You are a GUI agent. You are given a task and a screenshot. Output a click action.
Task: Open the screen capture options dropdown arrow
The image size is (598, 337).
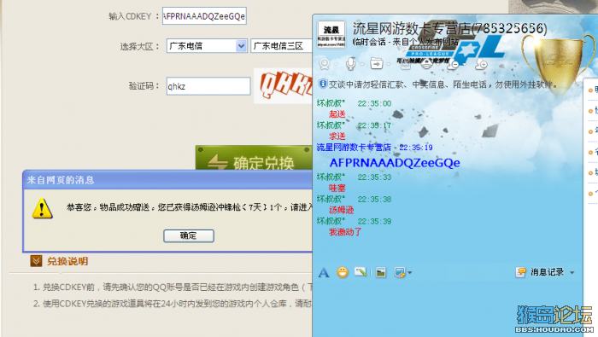pos(409,273)
